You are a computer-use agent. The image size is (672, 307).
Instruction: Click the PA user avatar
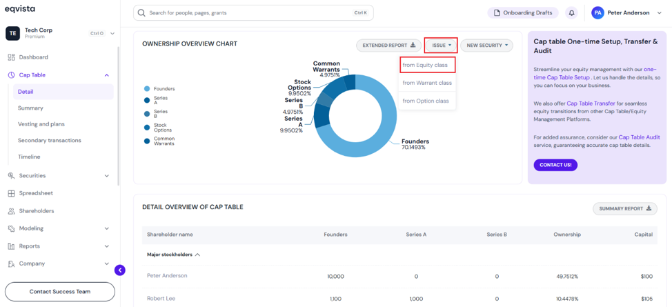pyautogui.click(x=598, y=13)
